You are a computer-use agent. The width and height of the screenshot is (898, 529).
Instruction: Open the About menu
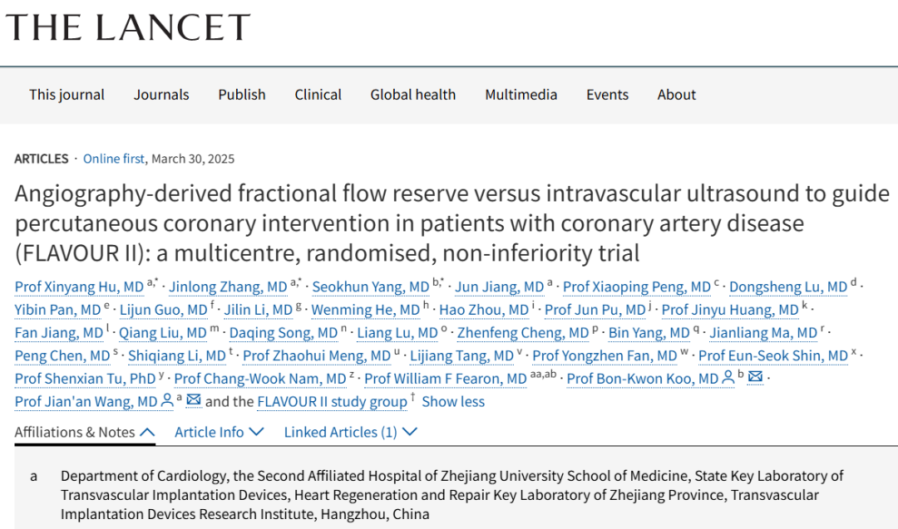tap(676, 95)
